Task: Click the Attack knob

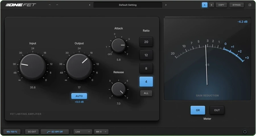Action: point(119,46)
